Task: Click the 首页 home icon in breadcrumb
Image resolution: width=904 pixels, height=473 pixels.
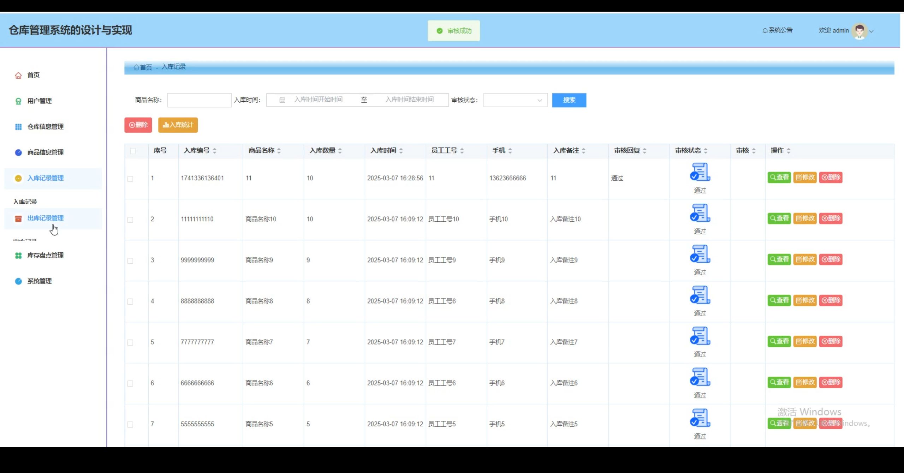Action: (x=136, y=67)
